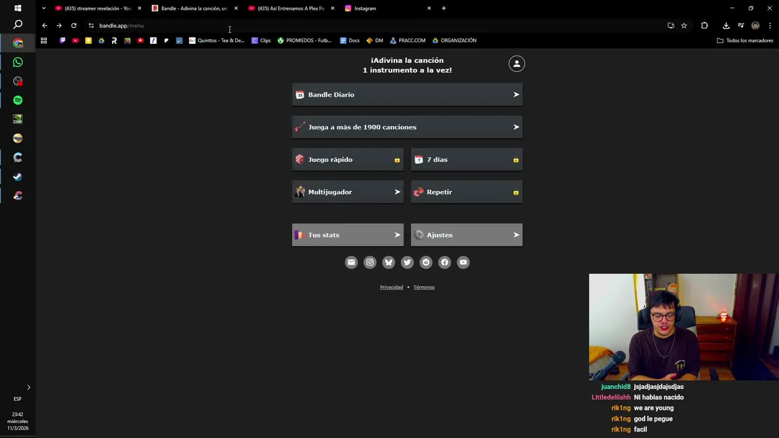
Task: Select the locked Juego rápido mode
Action: [348, 159]
